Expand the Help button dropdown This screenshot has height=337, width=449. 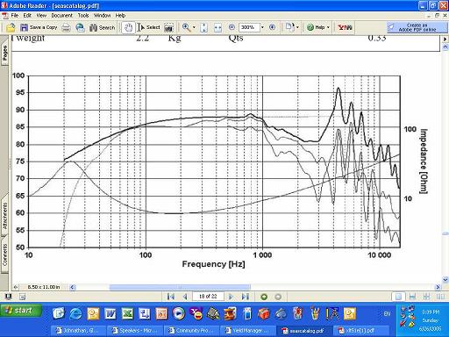[328, 27]
